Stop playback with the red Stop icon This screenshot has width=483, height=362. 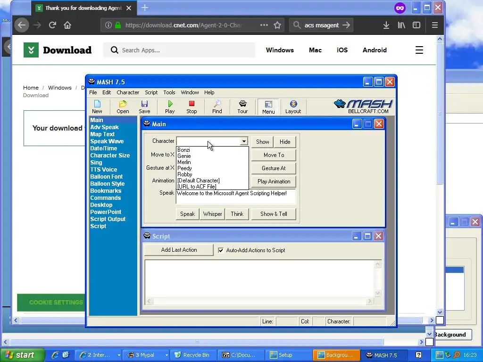[192, 107]
